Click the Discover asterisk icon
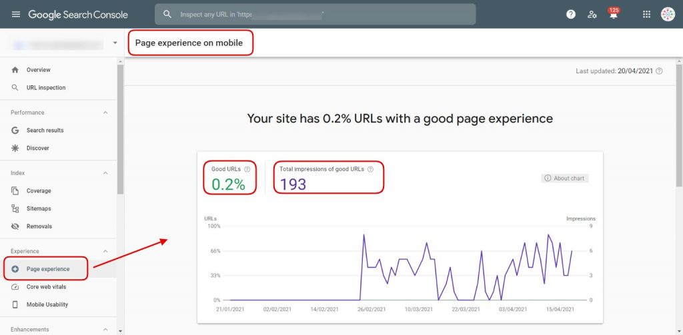 pyautogui.click(x=15, y=149)
